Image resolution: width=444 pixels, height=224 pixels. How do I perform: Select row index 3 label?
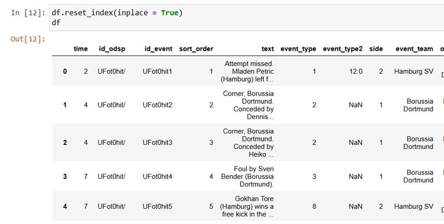click(65, 177)
